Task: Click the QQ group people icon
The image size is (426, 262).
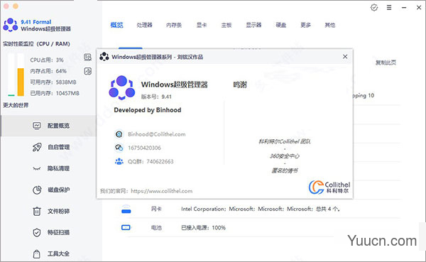Action: pyautogui.click(x=119, y=161)
